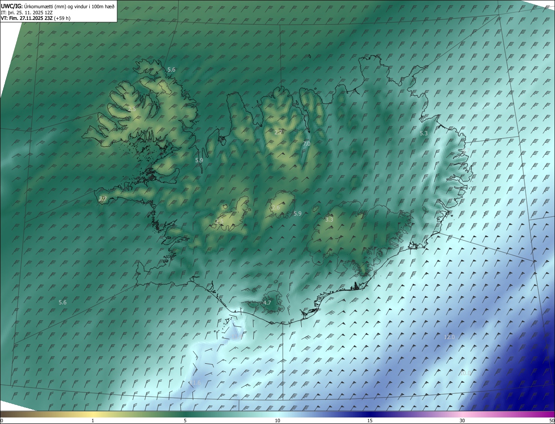Click the 50 tick label on the color scale
555x424 pixels.
[x=552, y=421]
